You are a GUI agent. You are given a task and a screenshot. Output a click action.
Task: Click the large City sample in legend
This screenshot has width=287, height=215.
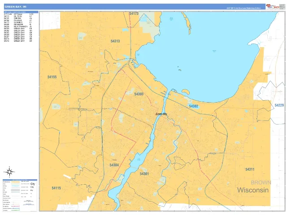tap(33, 184)
